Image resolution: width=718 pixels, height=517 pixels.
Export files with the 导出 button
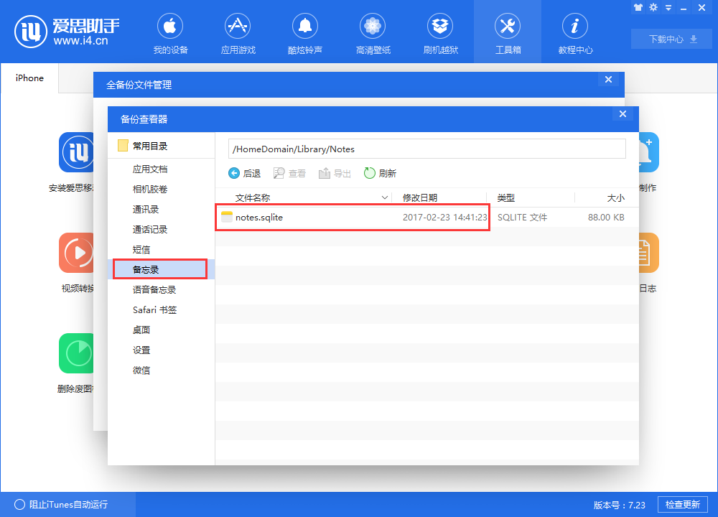335,172
